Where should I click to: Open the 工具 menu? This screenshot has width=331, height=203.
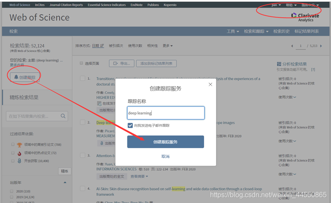coord(233,31)
